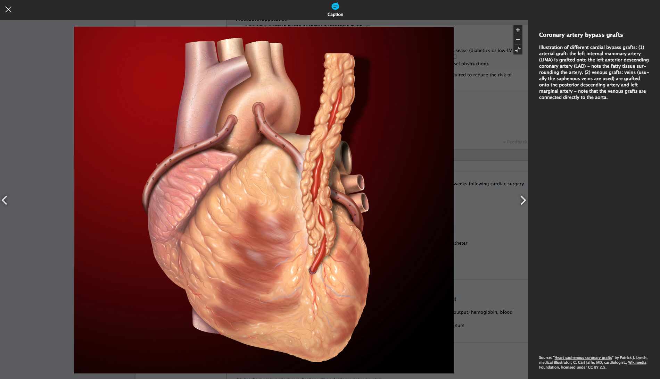Go to the previous image arrow

[5, 200]
